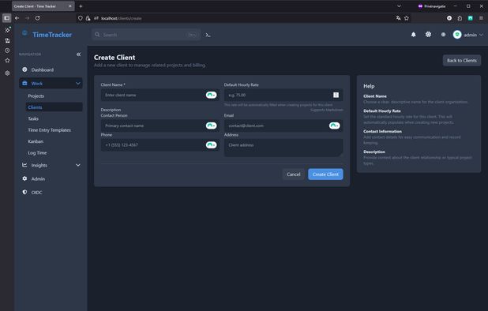Open the tracking protection shield icon

point(81,18)
